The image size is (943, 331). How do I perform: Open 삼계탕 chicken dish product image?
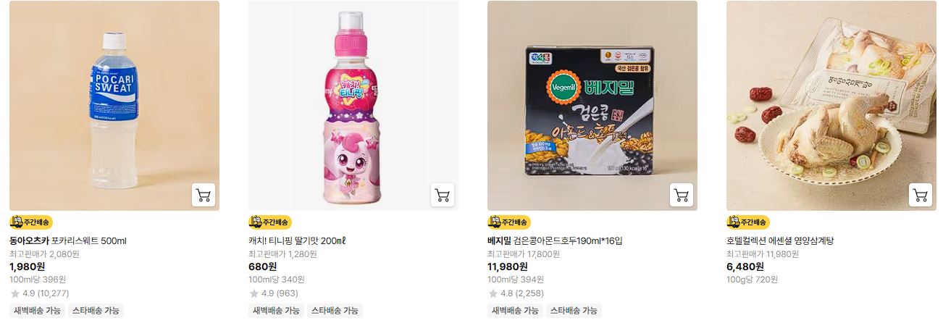tap(831, 106)
